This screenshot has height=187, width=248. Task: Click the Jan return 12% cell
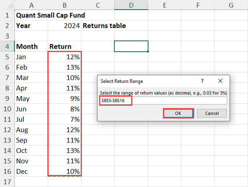tap(65, 57)
